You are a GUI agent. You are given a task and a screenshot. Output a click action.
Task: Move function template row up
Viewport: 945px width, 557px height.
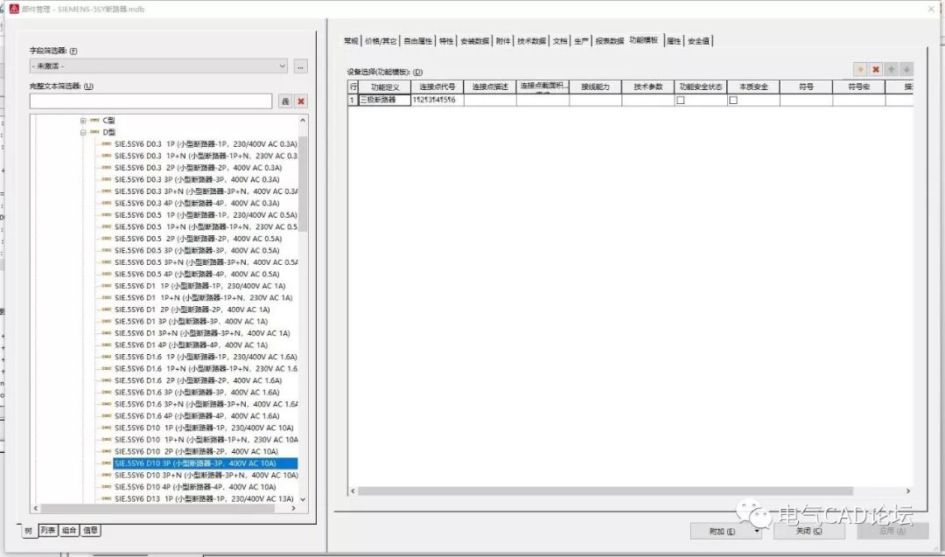click(x=892, y=70)
